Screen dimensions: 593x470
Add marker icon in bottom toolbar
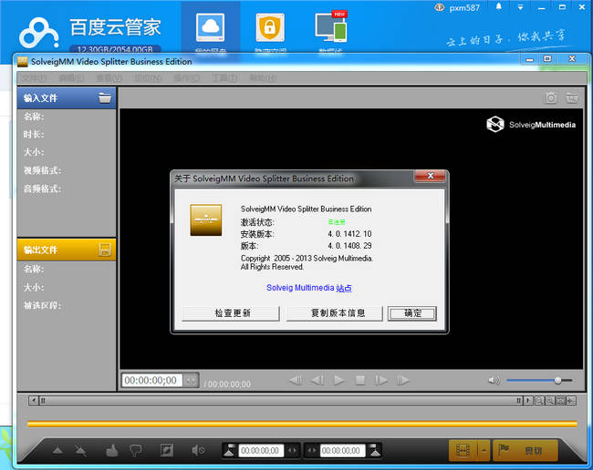(57, 450)
